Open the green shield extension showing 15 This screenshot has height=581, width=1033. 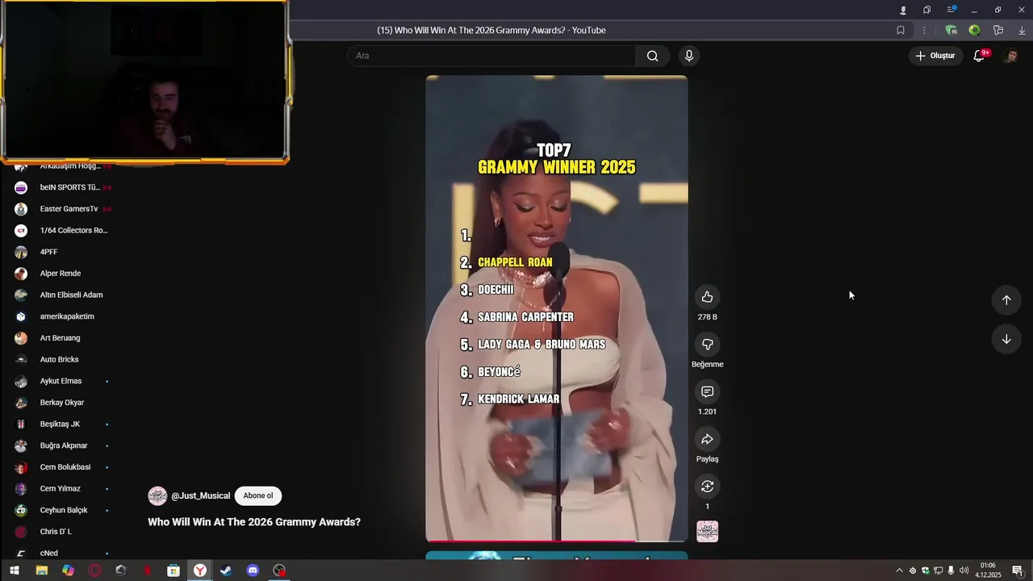[x=951, y=30]
